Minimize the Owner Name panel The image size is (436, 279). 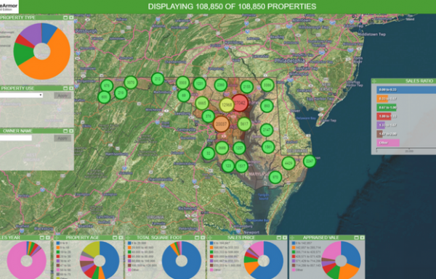pos(65,131)
